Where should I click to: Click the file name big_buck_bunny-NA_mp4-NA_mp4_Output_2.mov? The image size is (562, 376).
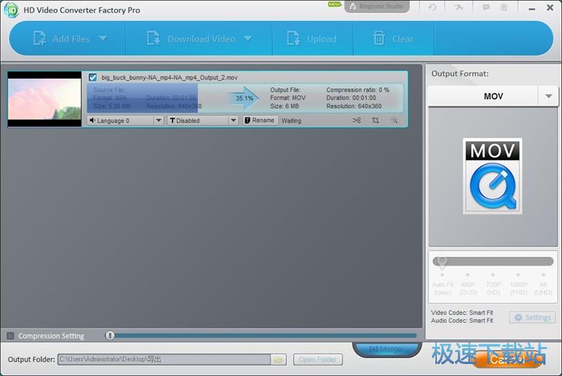[169, 77]
